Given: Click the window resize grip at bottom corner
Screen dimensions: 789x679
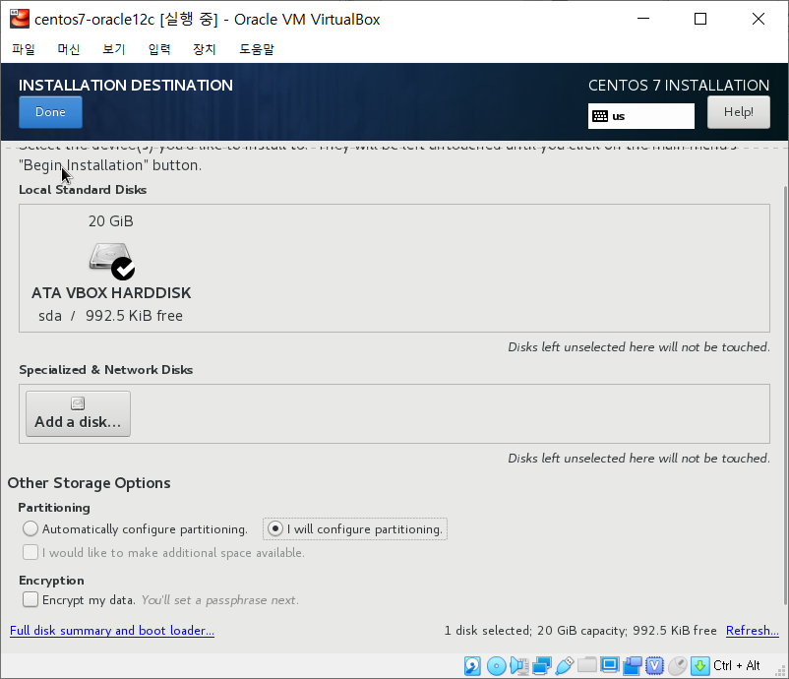Looking at the screenshot, I should point(781,671).
